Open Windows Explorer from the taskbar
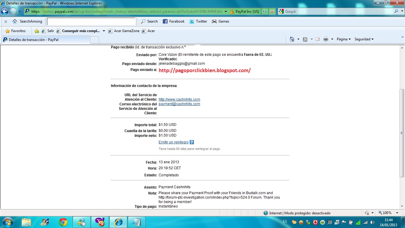 click(26, 222)
